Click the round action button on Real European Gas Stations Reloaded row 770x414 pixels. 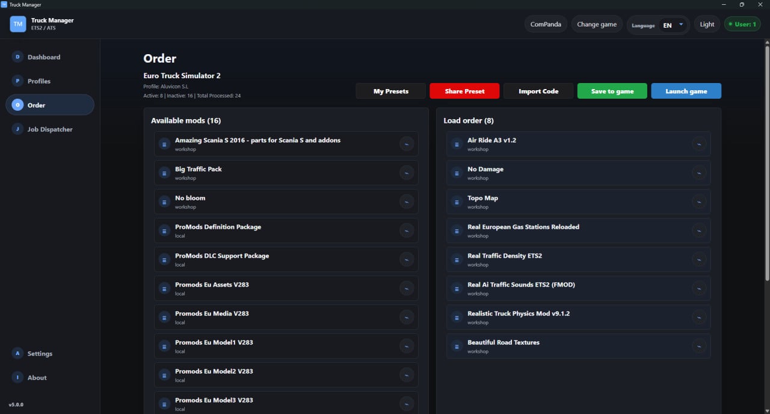(x=699, y=230)
